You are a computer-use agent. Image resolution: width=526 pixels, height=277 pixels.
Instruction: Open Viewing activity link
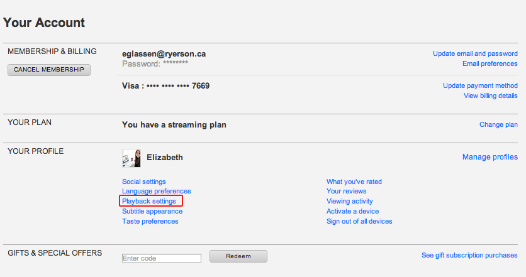pos(350,201)
